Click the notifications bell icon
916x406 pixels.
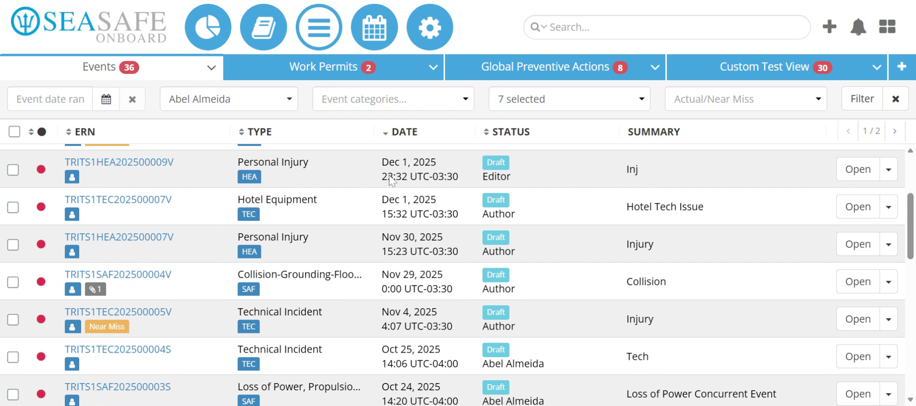tap(858, 27)
